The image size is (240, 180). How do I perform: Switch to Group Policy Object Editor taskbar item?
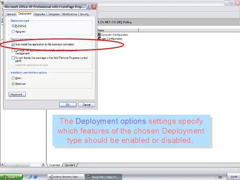coord(103,177)
